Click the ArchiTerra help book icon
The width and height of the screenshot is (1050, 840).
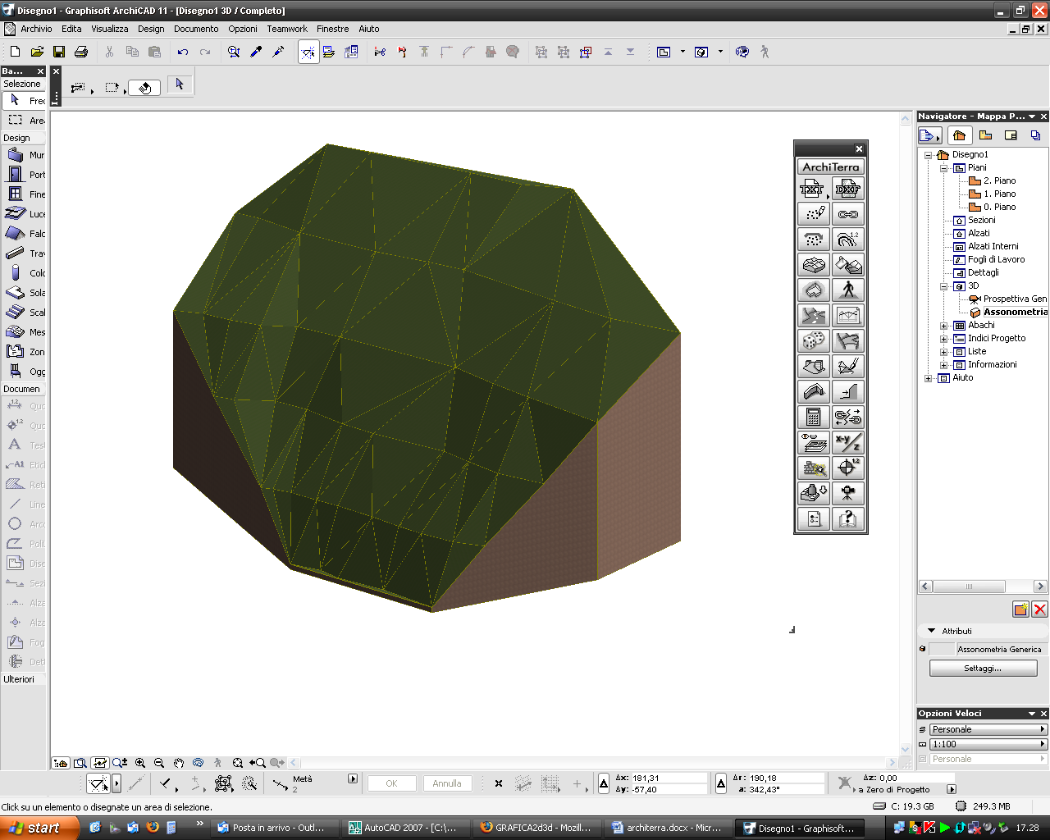(x=848, y=519)
